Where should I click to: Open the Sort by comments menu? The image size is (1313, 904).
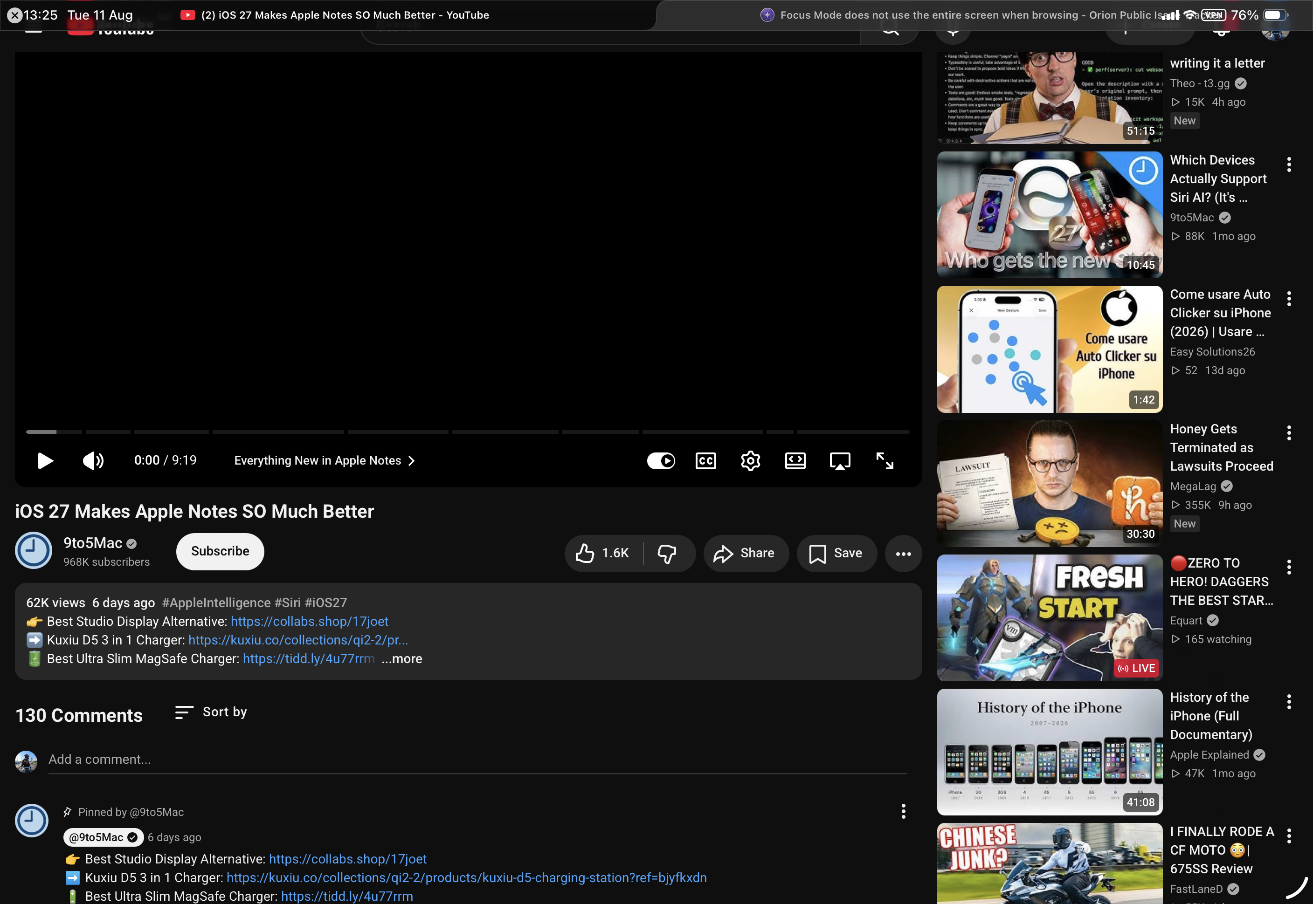[211, 712]
